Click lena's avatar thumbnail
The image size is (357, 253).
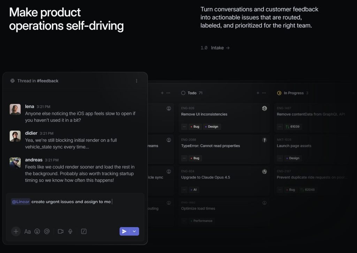15,110
